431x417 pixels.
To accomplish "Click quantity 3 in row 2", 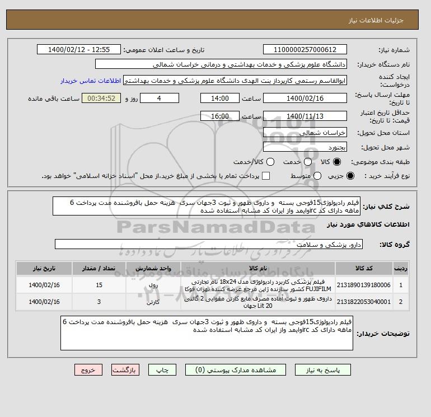I will tap(99, 302).
